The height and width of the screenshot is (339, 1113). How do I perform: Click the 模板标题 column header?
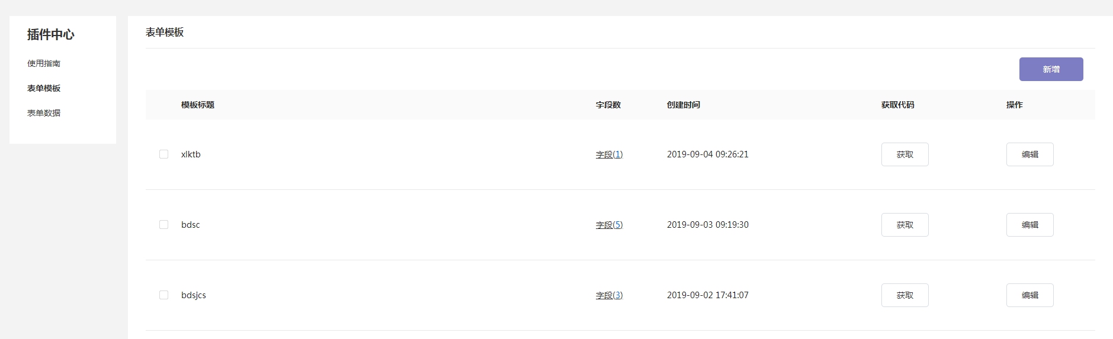[x=198, y=105]
